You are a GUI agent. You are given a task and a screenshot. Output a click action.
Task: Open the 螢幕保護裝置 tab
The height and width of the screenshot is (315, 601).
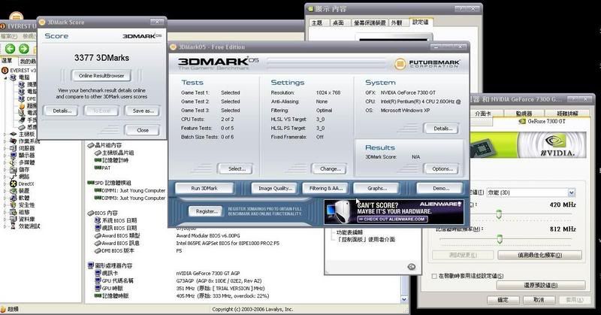click(370, 23)
